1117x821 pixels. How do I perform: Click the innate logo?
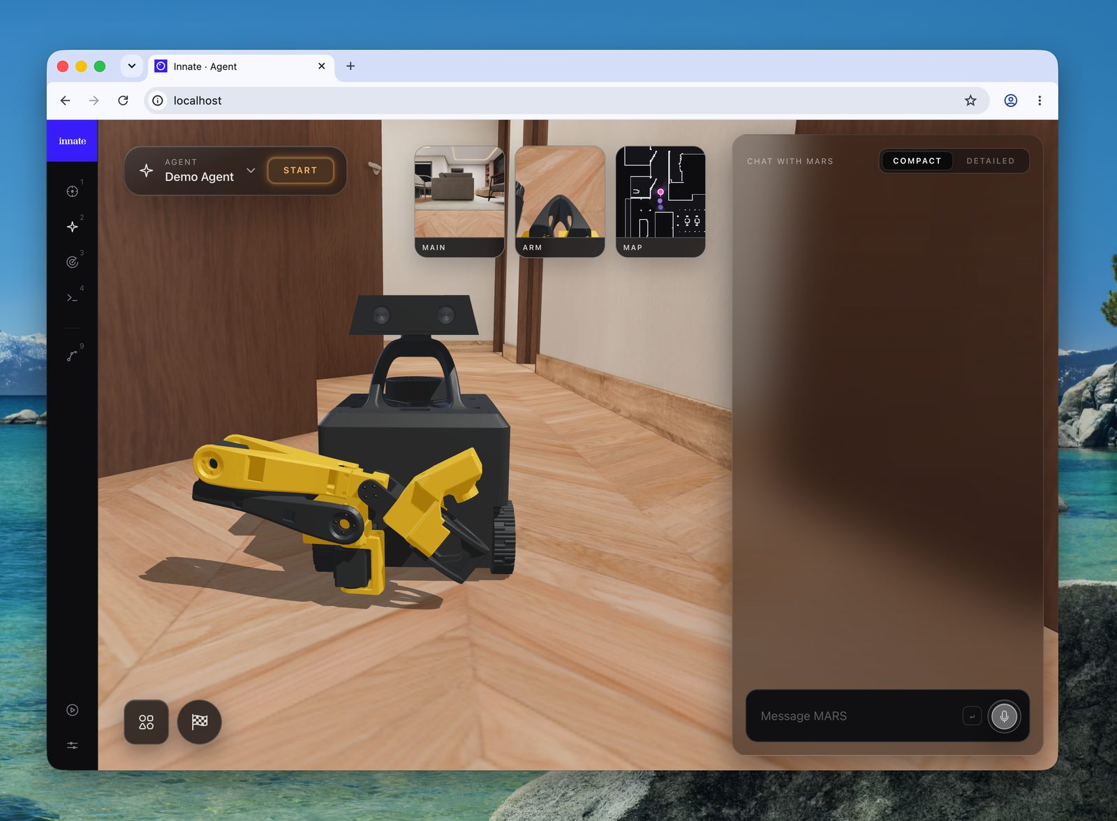point(72,141)
